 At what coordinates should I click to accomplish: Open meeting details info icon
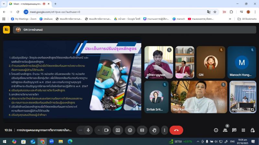(x=216, y=130)
